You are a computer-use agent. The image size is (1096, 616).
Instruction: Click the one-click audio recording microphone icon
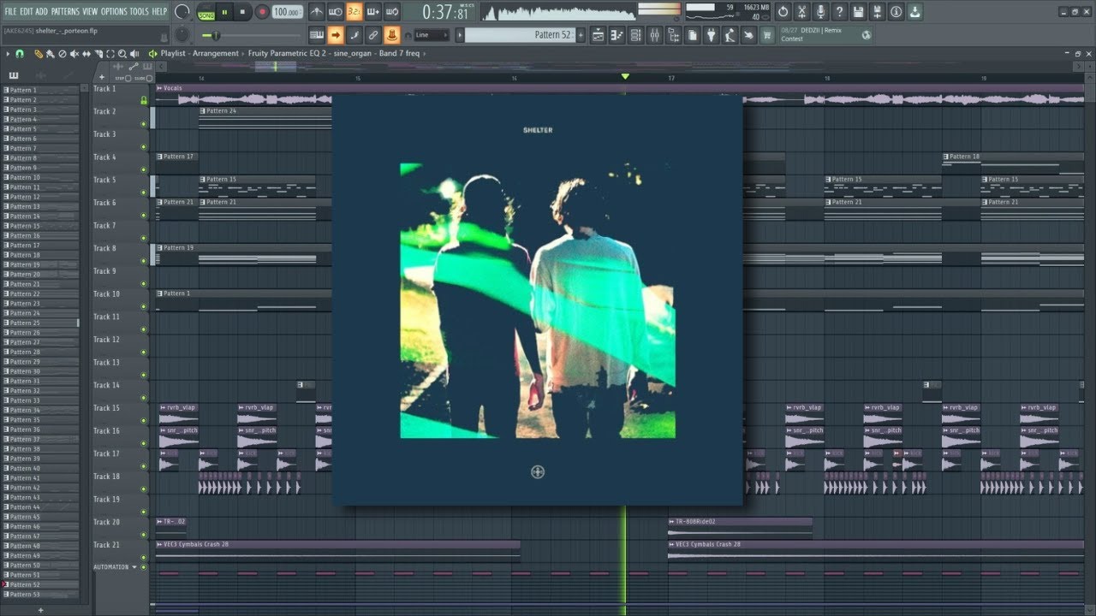tap(820, 12)
